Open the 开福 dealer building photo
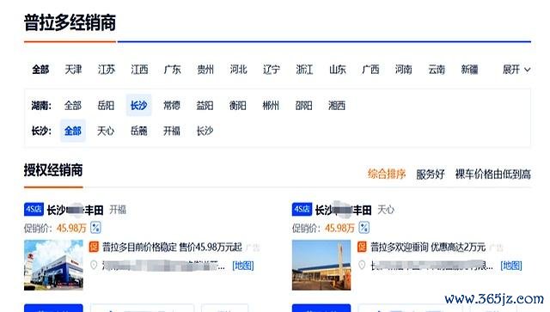Viewport: 550px width, 312px height. click(53, 265)
